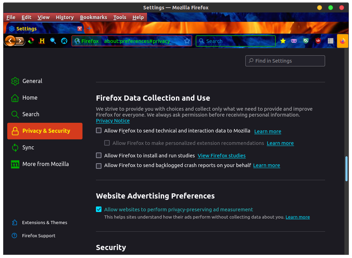
Task: Click the Privacy & Security padlock icon
Action: tap(15, 131)
